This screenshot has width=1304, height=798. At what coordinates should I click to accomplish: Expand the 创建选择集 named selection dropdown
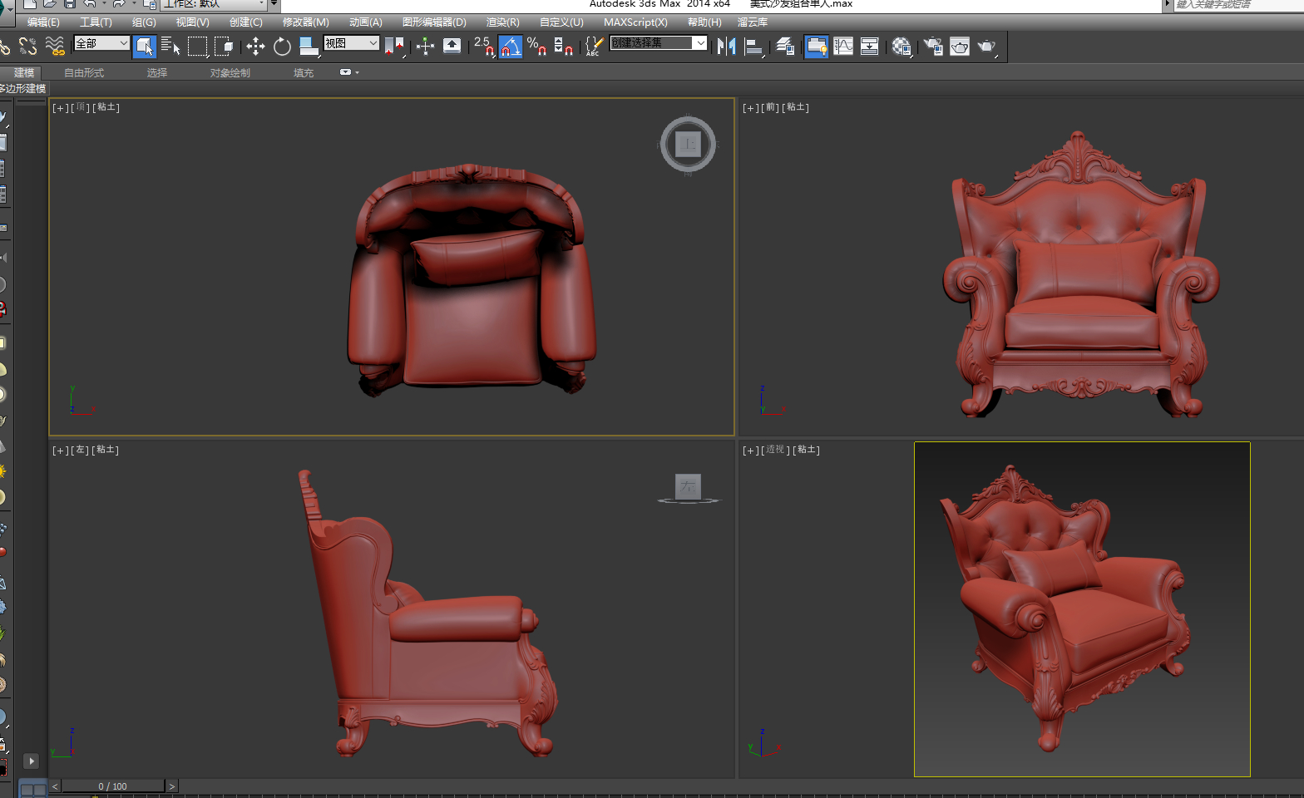pos(700,43)
